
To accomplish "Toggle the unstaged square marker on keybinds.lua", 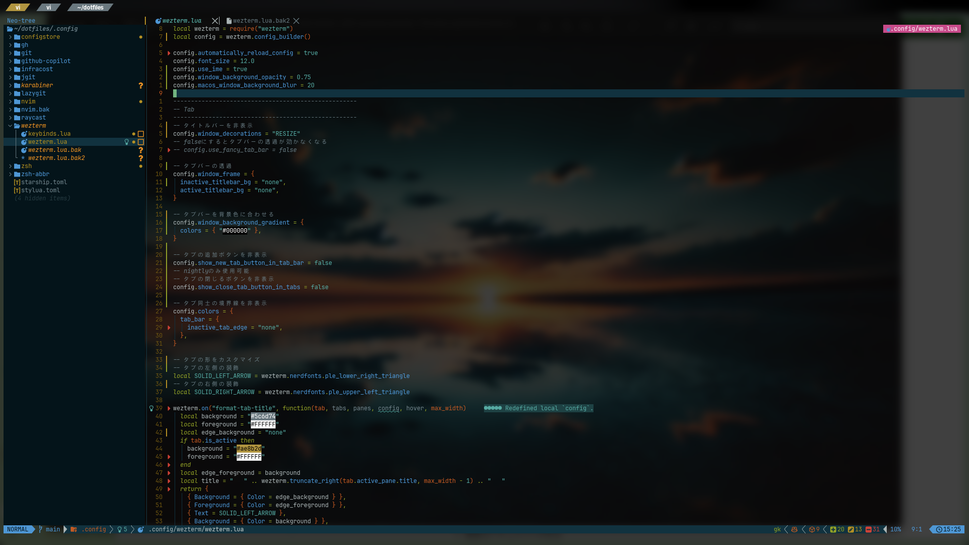I will pos(141,134).
